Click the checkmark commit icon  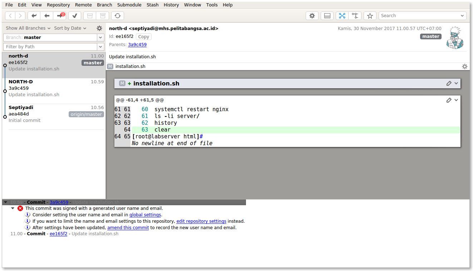pos(74,16)
